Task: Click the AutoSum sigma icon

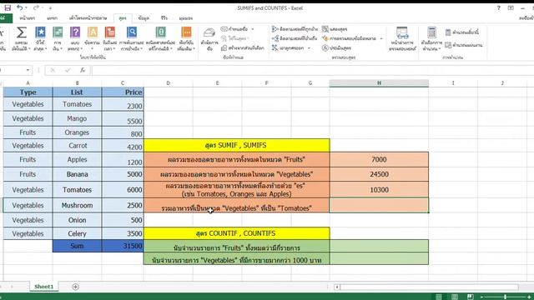Action: point(21,39)
